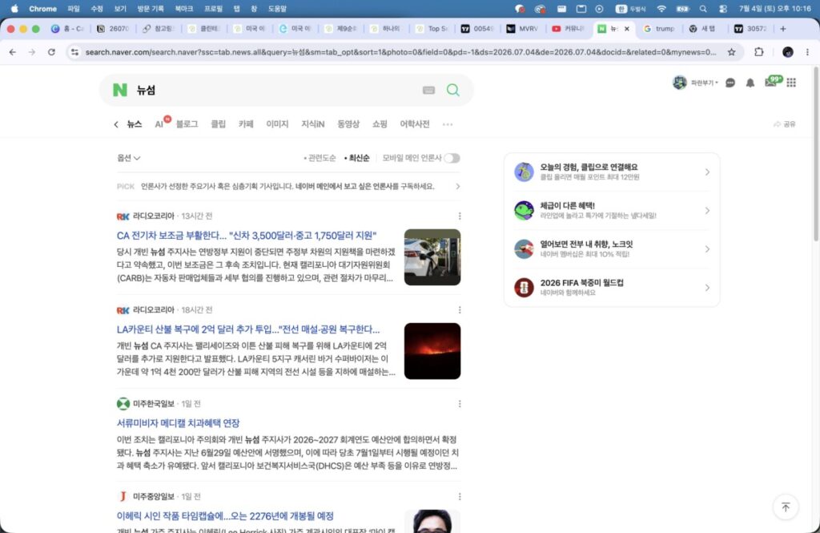
Task: Expand the 옵션 dropdown
Action: click(x=129, y=158)
